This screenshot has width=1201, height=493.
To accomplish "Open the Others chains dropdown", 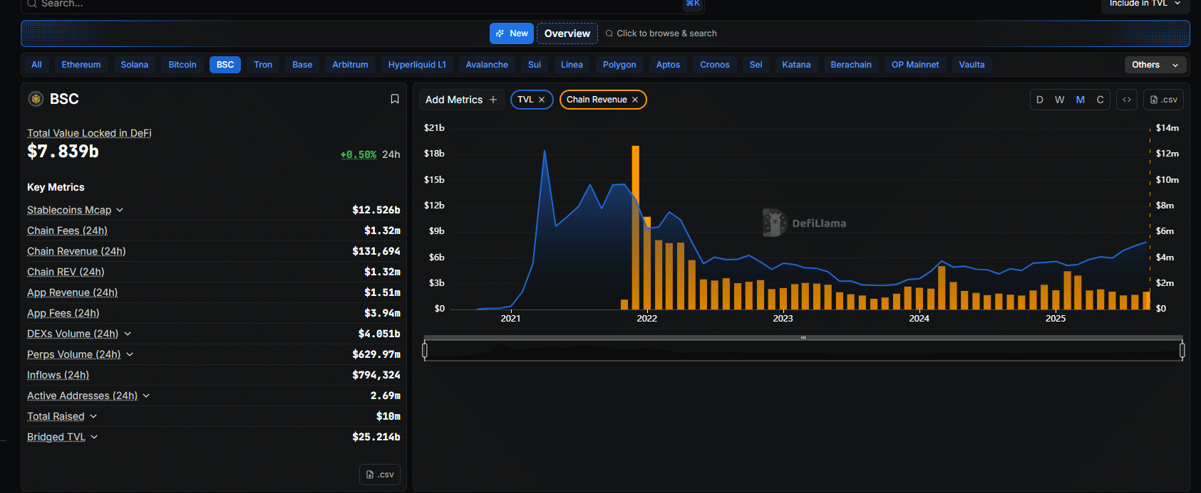I will pyautogui.click(x=1155, y=65).
